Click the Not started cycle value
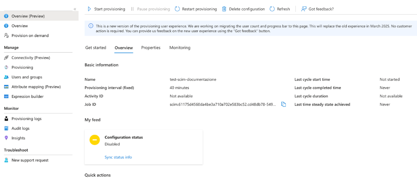417x180 pixels. coord(390,79)
